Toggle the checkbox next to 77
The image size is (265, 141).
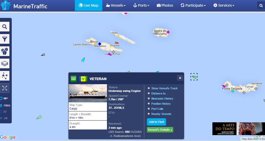coord(1,112)
